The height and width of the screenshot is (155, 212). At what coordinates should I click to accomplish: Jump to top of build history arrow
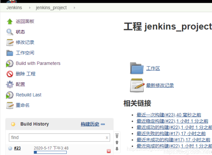(x=117, y=136)
